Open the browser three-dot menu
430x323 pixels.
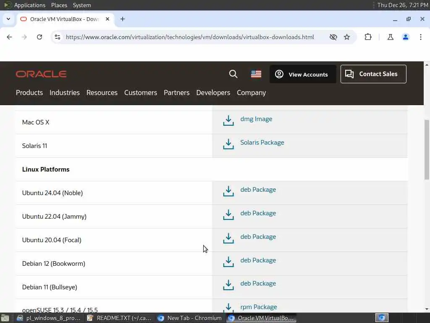point(421,37)
